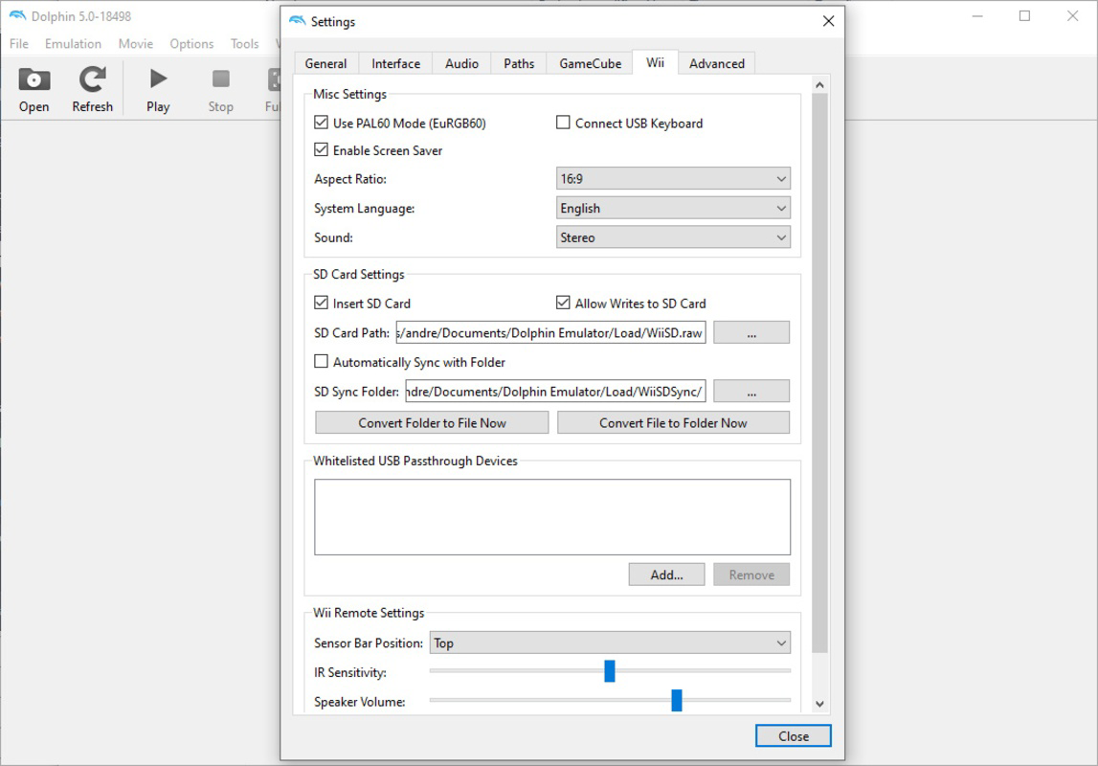Viewport: 1098px width, 766px height.
Task: Browse for SD Card Path file
Action: click(751, 332)
